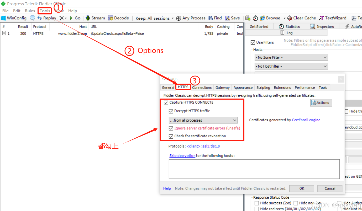Switch to the Performance options tab

click(305, 88)
